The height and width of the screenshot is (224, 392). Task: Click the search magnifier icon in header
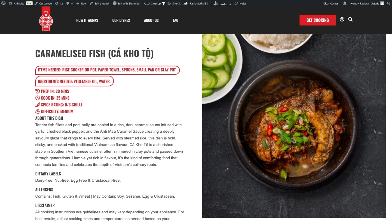pos(350,19)
